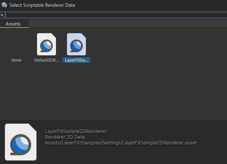Click the Default2DR... file label
The image size is (227, 164).
[x=47, y=60]
